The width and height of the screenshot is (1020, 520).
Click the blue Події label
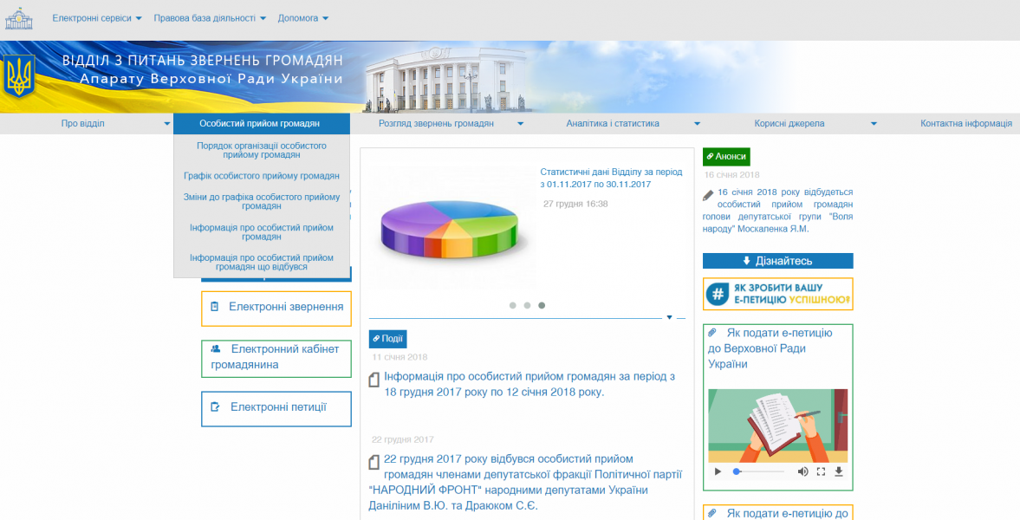click(387, 339)
